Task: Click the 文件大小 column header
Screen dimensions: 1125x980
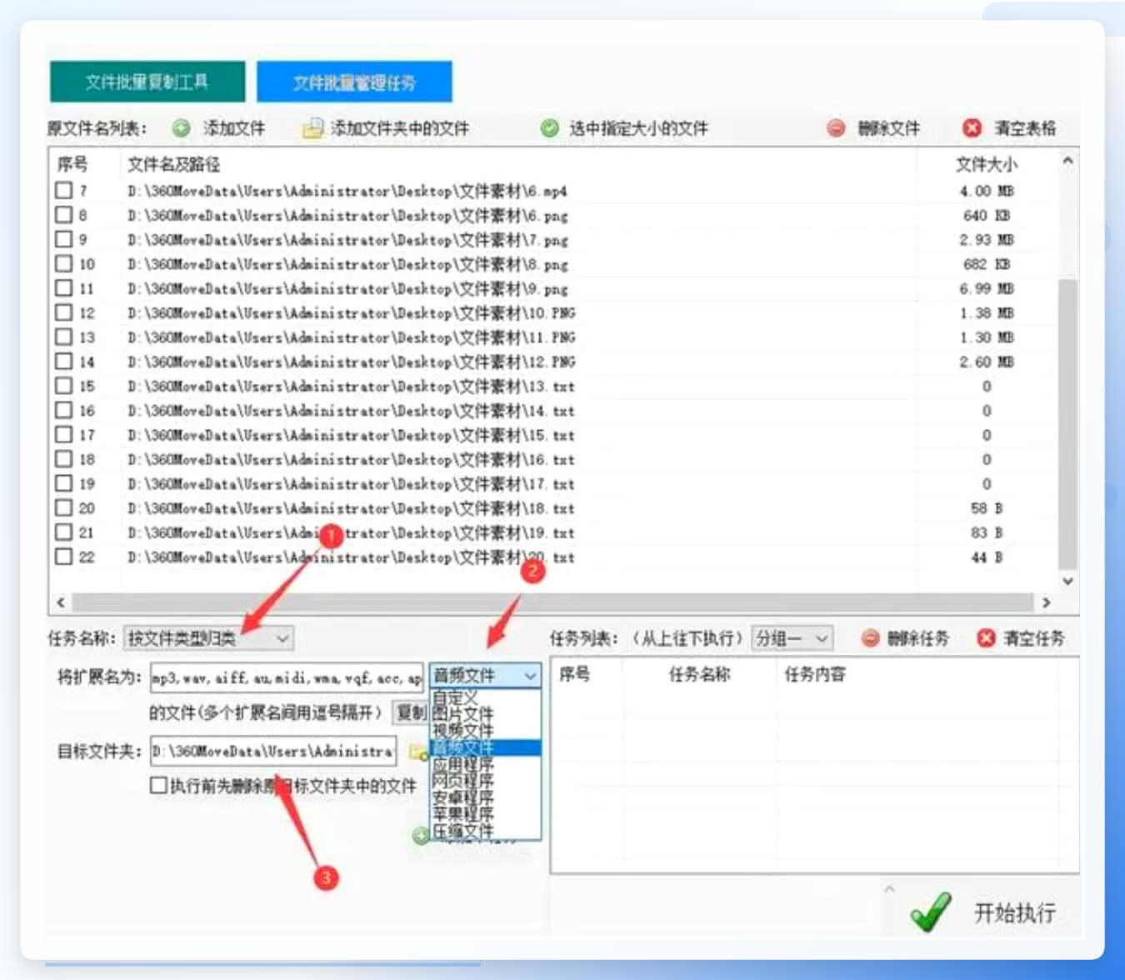Action: pyautogui.click(x=986, y=164)
